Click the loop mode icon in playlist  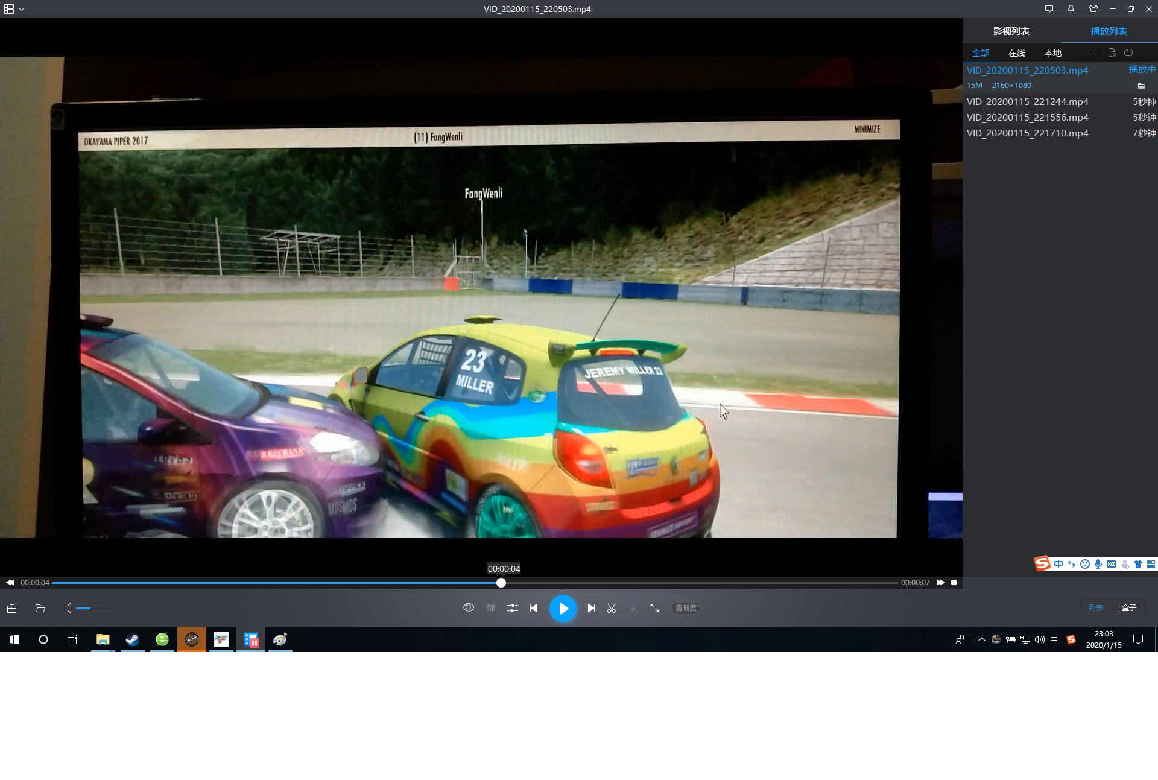pos(1128,52)
